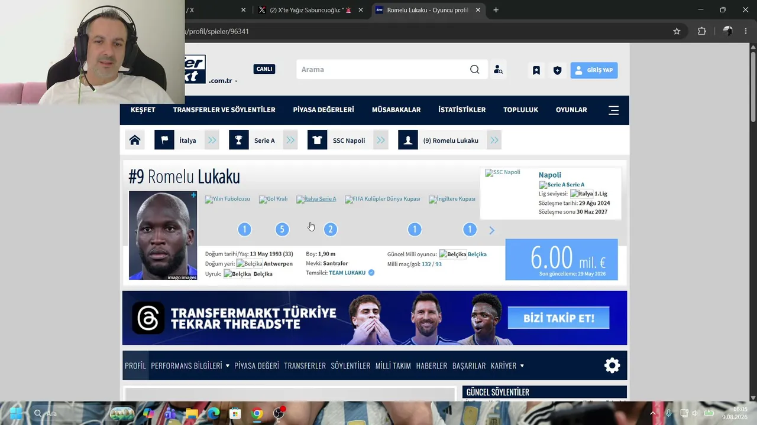Open the 132 national caps link
This screenshot has height=425, width=757.
[426, 264]
